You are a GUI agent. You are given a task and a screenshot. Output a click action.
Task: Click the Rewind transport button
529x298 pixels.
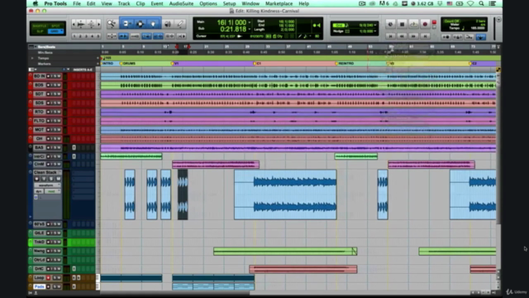pyautogui.click(x=402, y=36)
